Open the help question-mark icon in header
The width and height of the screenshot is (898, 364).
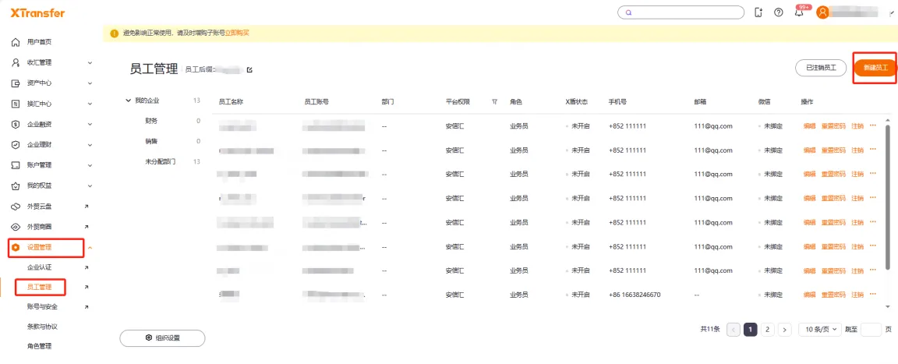coord(778,12)
